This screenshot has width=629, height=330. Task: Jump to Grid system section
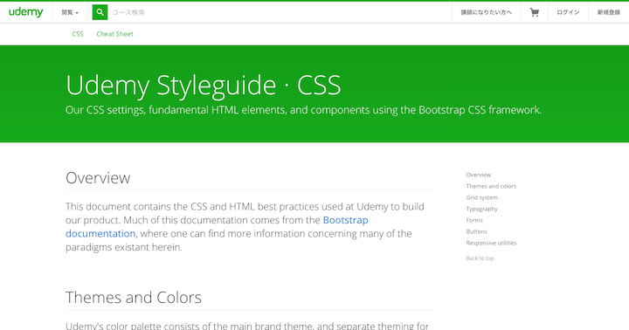pos(481,197)
